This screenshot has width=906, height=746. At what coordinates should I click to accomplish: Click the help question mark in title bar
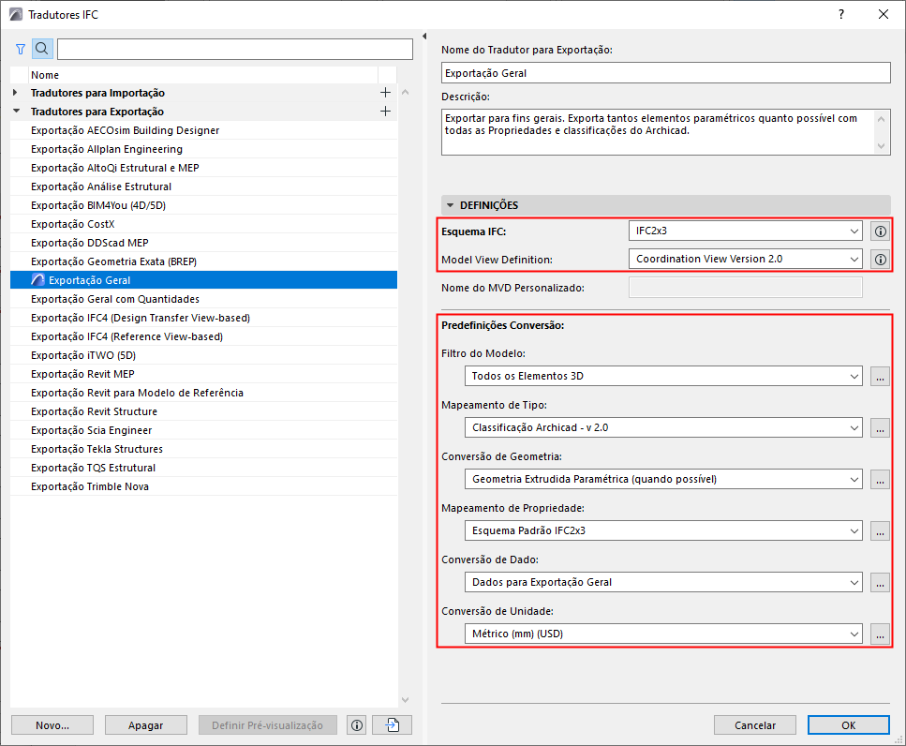[x=841, y=14]
